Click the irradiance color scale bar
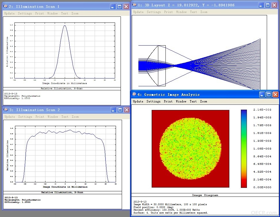The height and width of the screenshot is (217, 280). coord(244,149)
